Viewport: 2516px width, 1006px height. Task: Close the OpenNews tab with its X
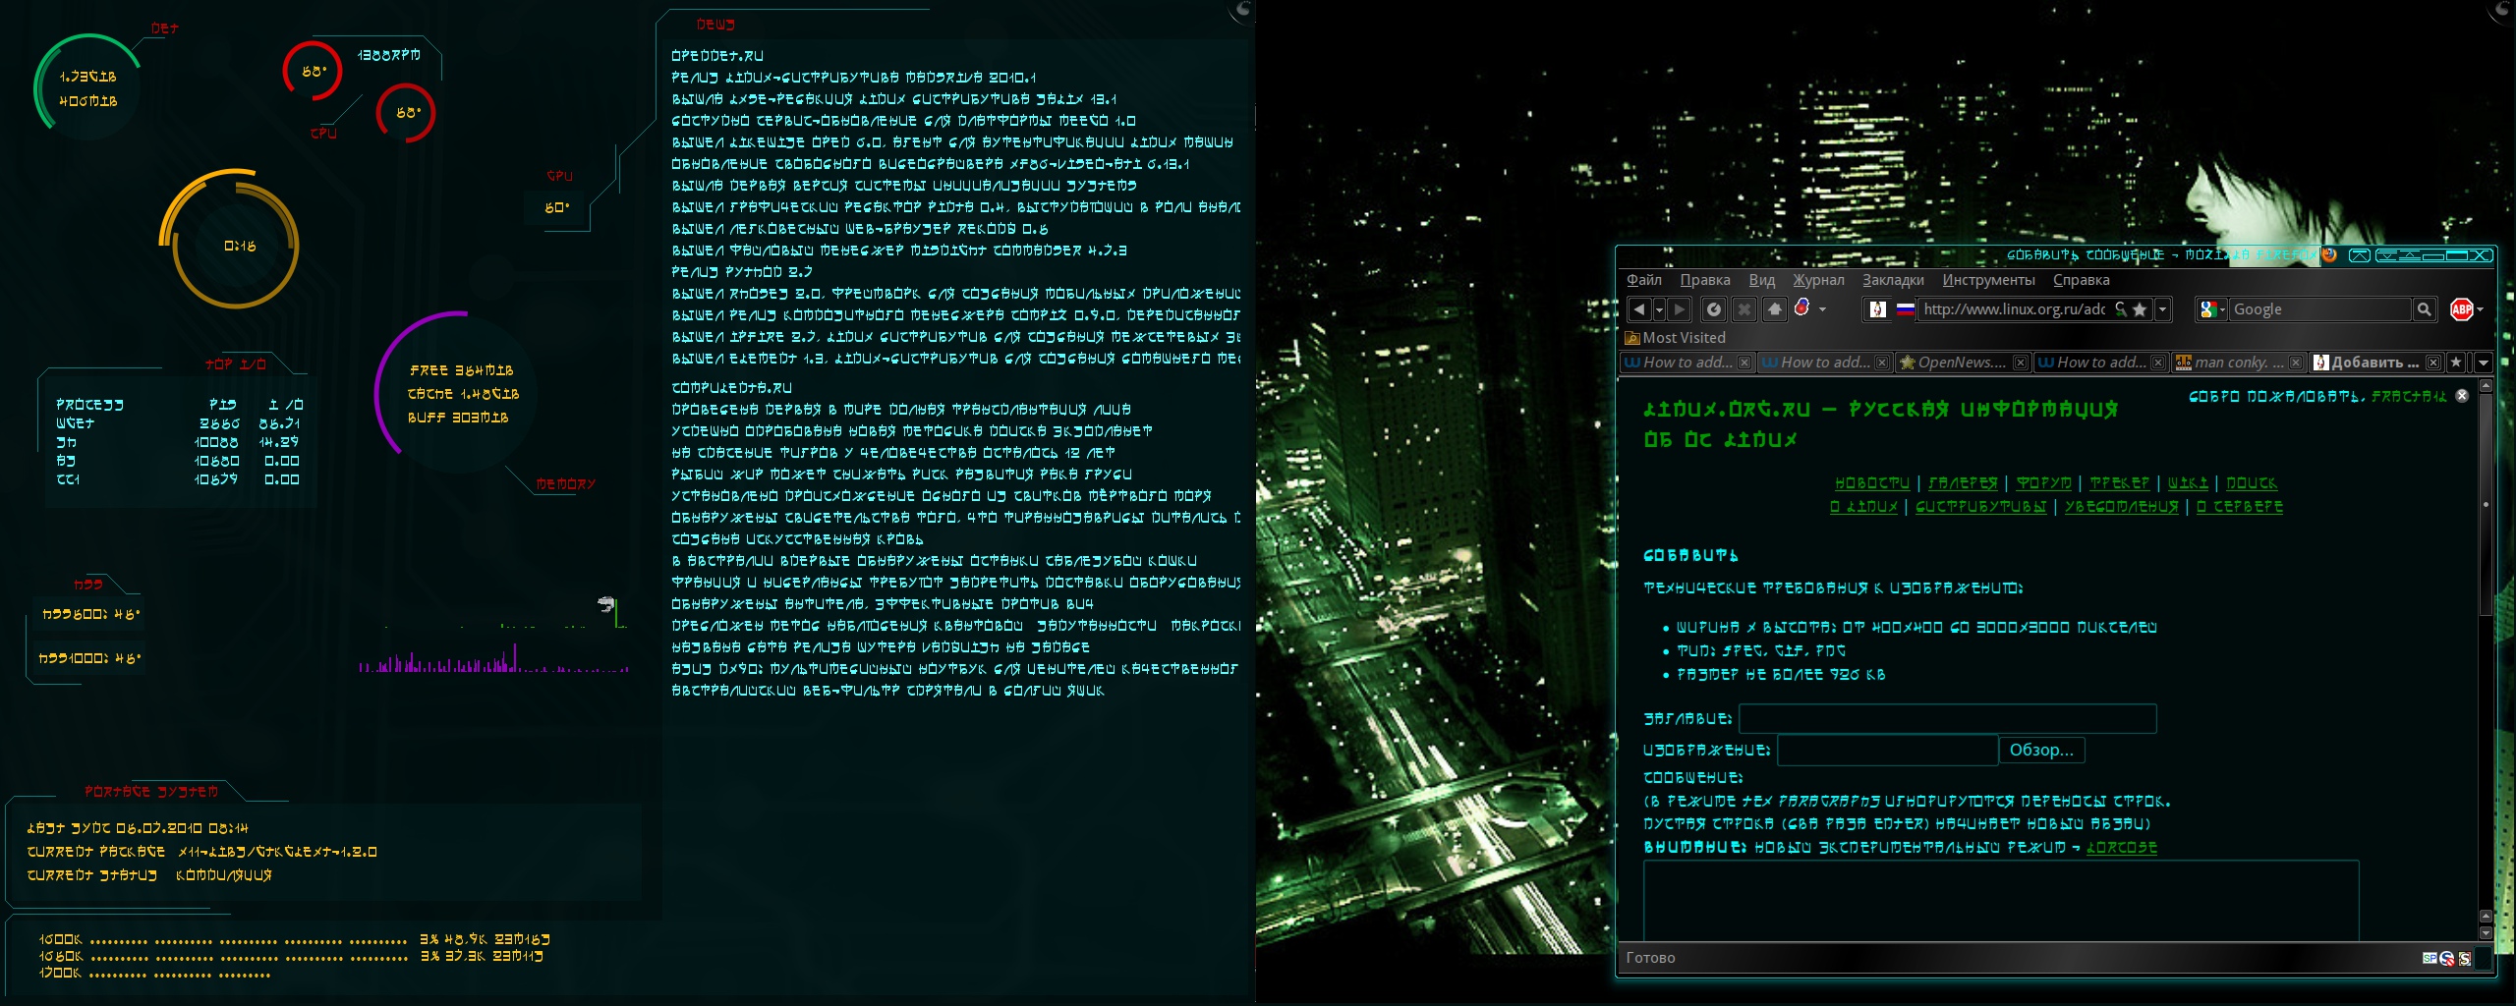[x=2020, y=363]
